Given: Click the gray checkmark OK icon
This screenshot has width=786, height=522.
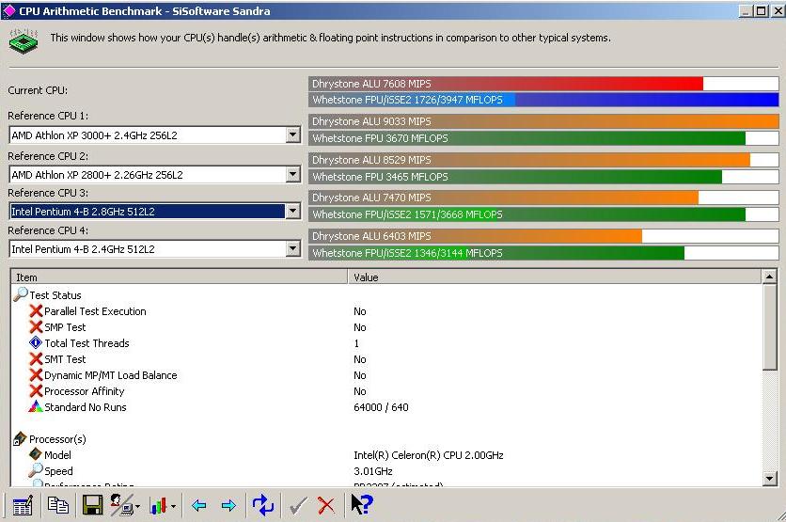Looking at the screenshot, I should [x=298, y=505].
